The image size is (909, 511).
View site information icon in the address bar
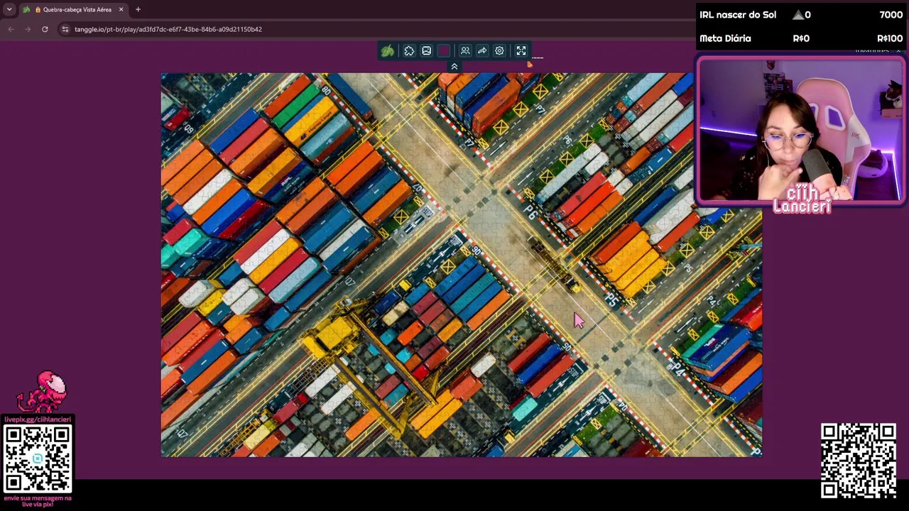point(65,29)
